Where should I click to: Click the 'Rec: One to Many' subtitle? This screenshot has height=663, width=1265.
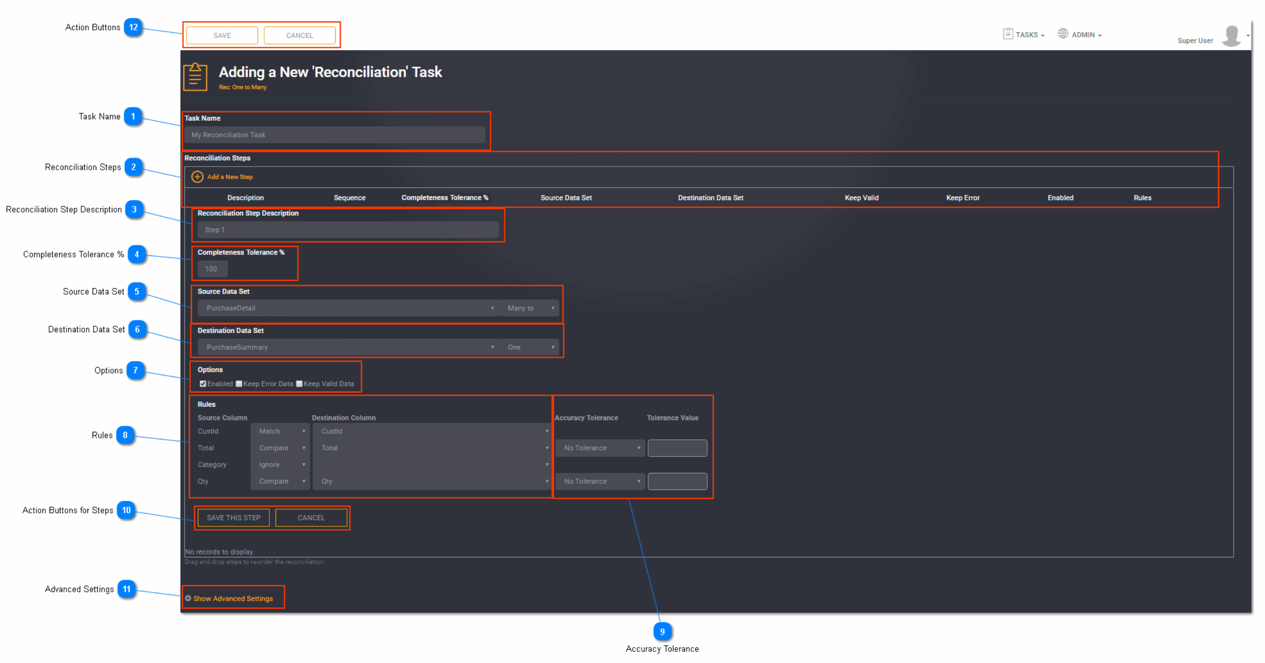pos(243,87)
